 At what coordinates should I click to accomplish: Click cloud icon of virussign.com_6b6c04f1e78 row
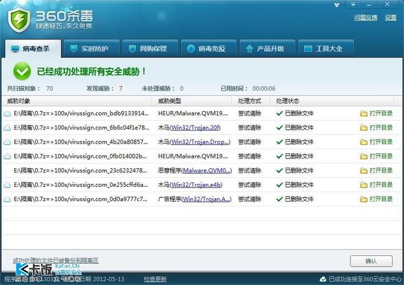click(7, 128)
